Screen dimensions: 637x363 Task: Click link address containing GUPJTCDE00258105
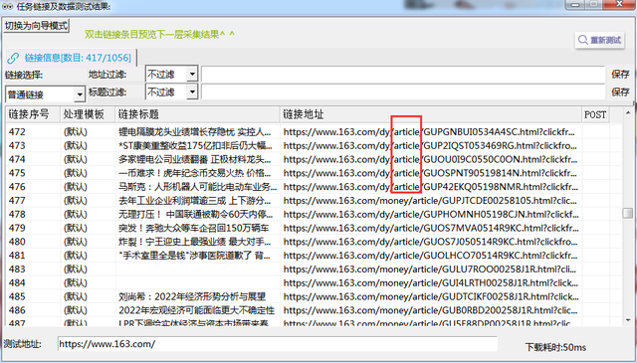[430, 201]
